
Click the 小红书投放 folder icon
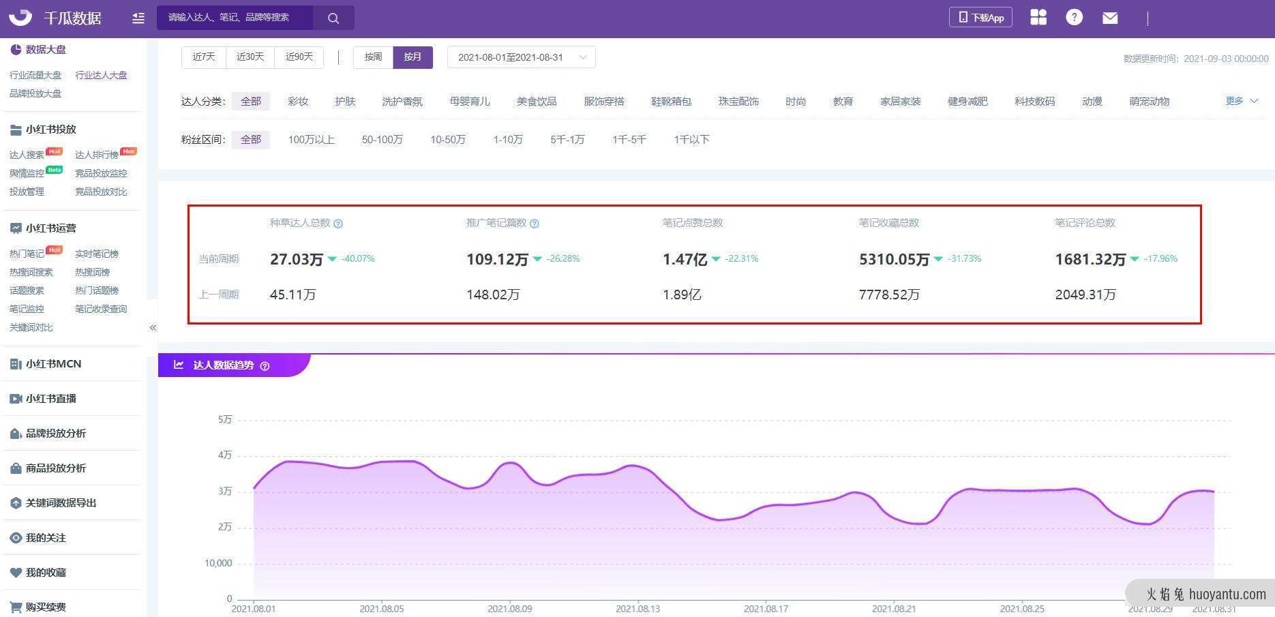(x=16, y=130)
